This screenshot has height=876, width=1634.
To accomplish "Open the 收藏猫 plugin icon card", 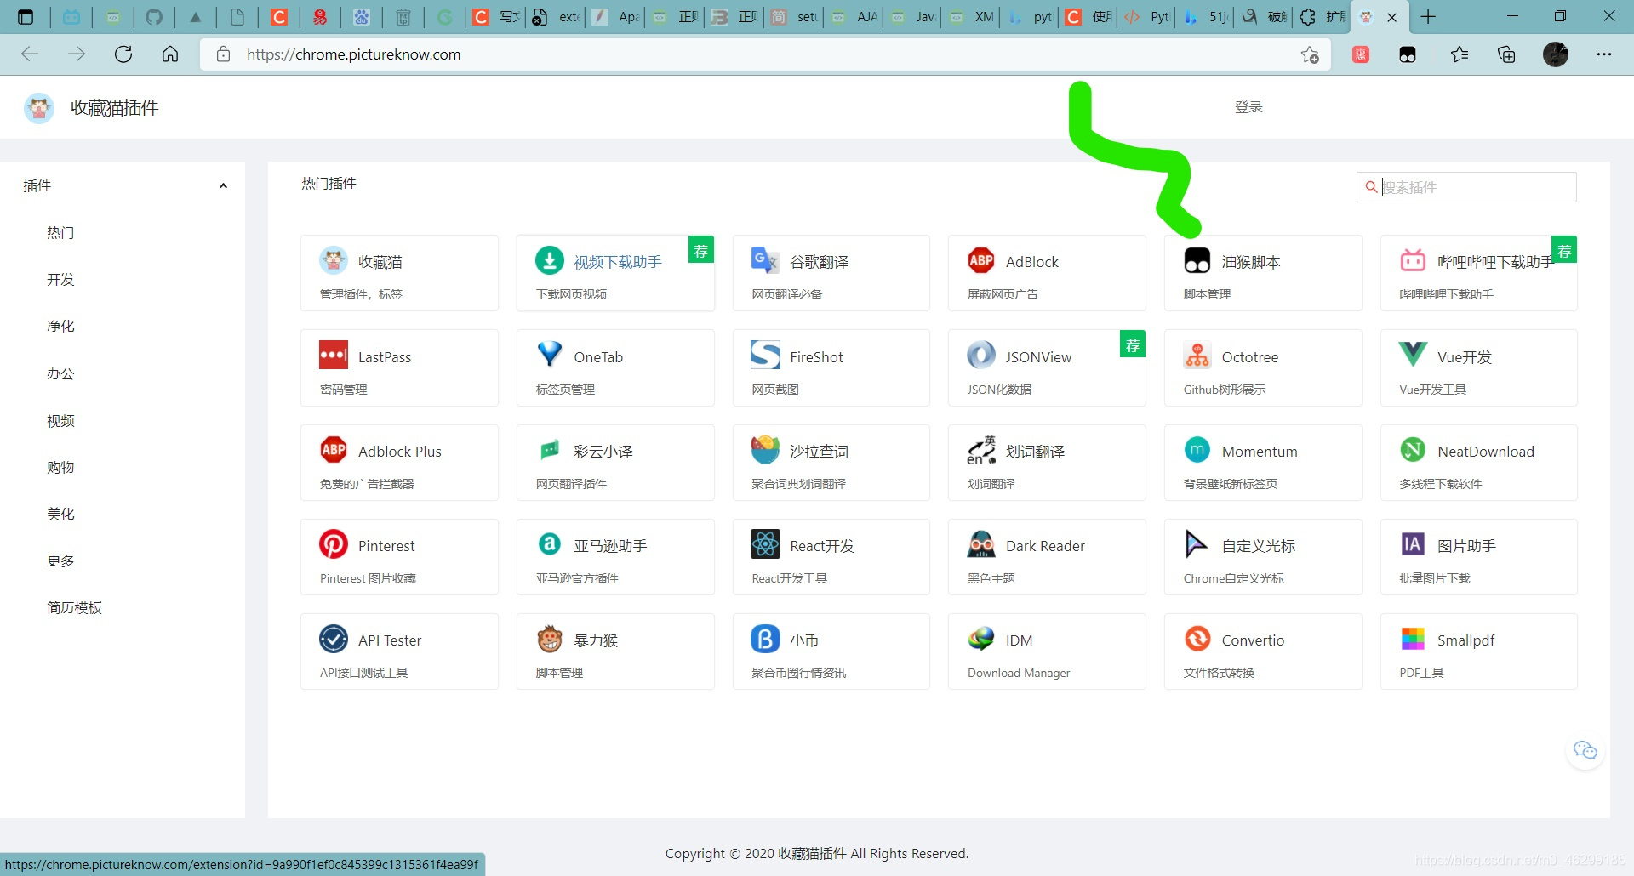I will coord(334,261).
